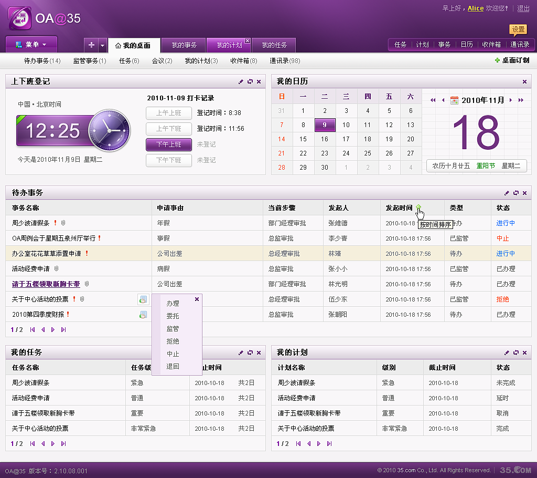Switch to the 我的事务 tab
Image resolution: width=537 pixels, height=478 pixels.
(183, 45)
